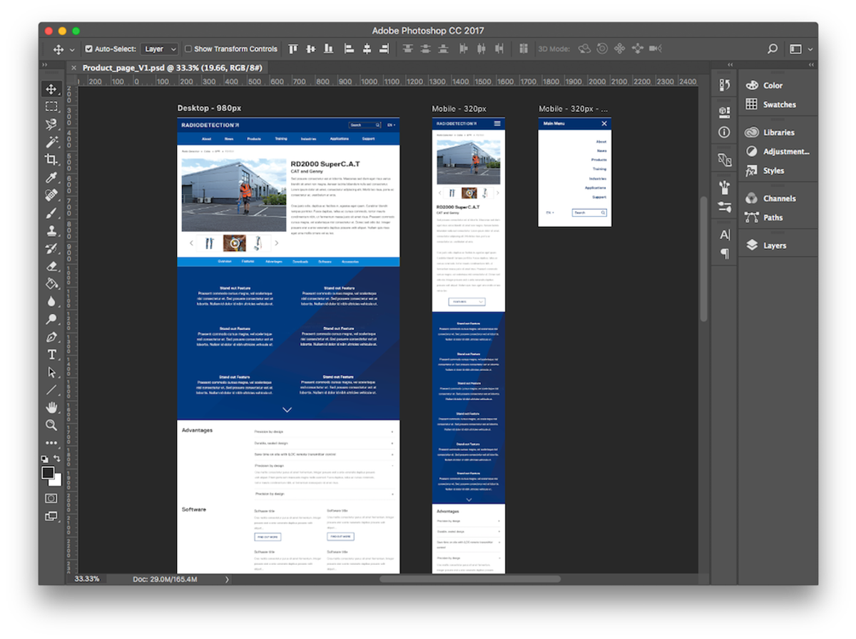856x639 pixels.
Task: Select the Pen tool
Action: coord(51,337)
